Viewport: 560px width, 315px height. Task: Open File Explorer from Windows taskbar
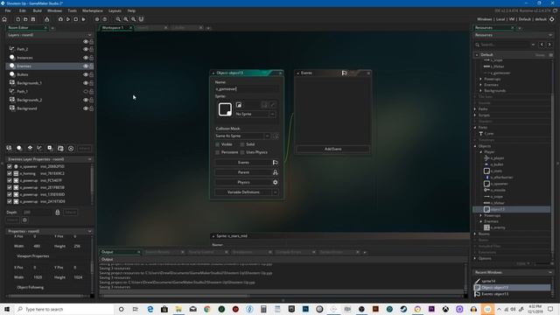point(178,309)
